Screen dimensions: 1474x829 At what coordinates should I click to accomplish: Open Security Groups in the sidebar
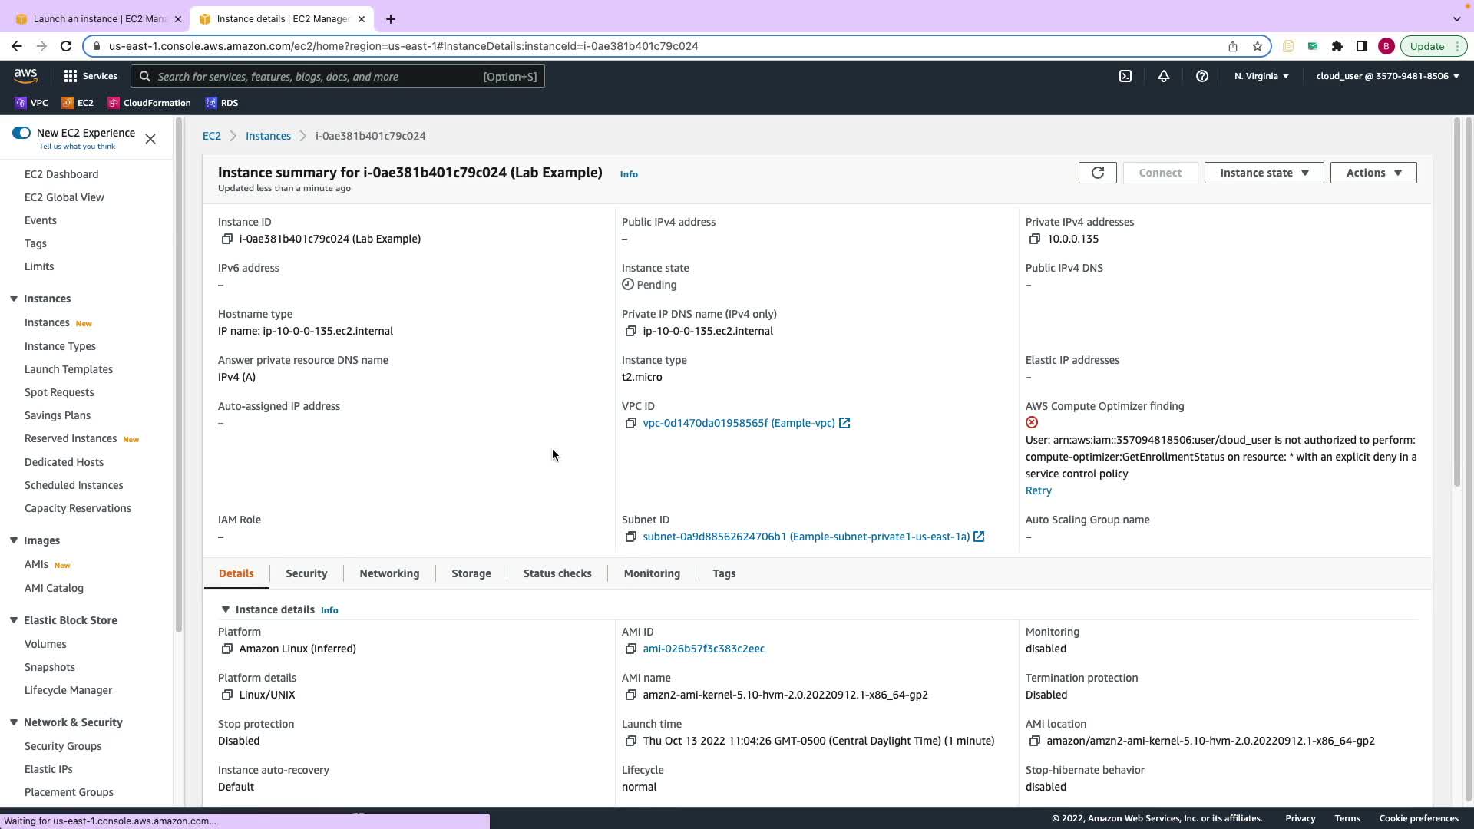point(63,746)
